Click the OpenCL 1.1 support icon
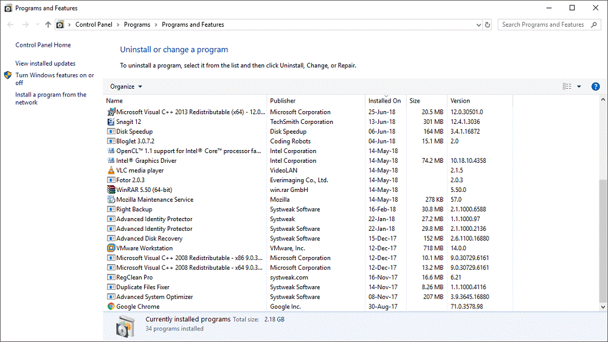This screenshot has width=608, height=342. pyautogui.click(x=111, y=151)
